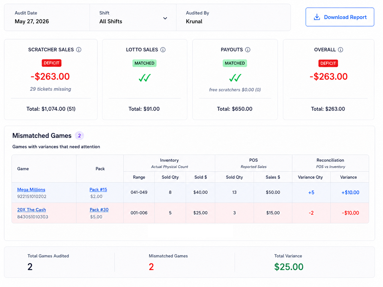The width and height of the screenshot is (383, 287).
Task: Click the double checkmark under Payouts
Action: [x=235, y=78]
